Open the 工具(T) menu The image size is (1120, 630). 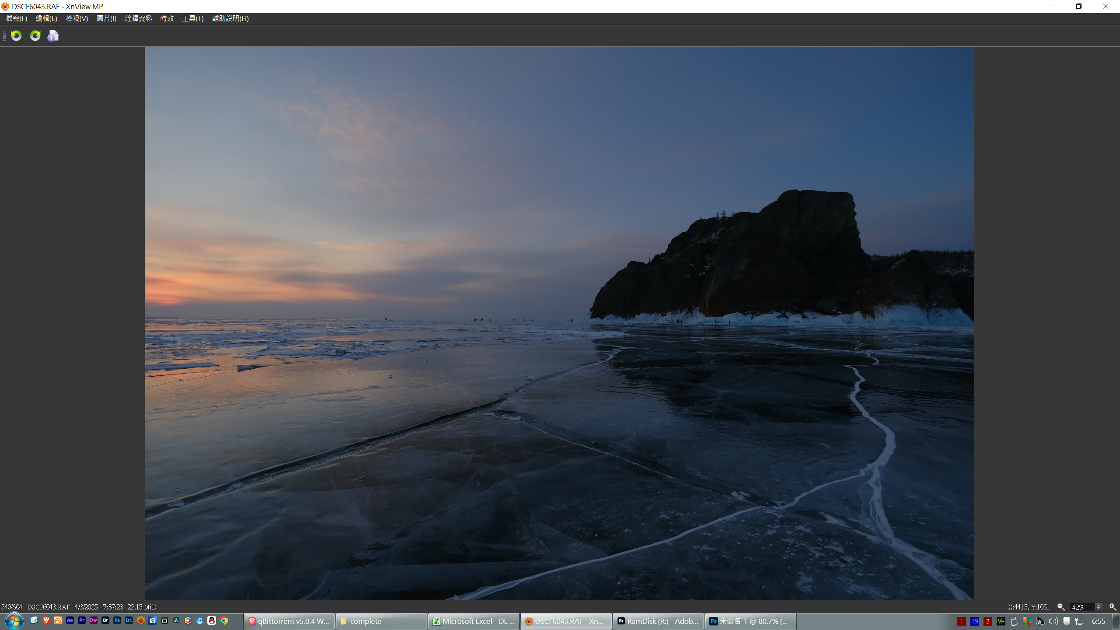192,18
